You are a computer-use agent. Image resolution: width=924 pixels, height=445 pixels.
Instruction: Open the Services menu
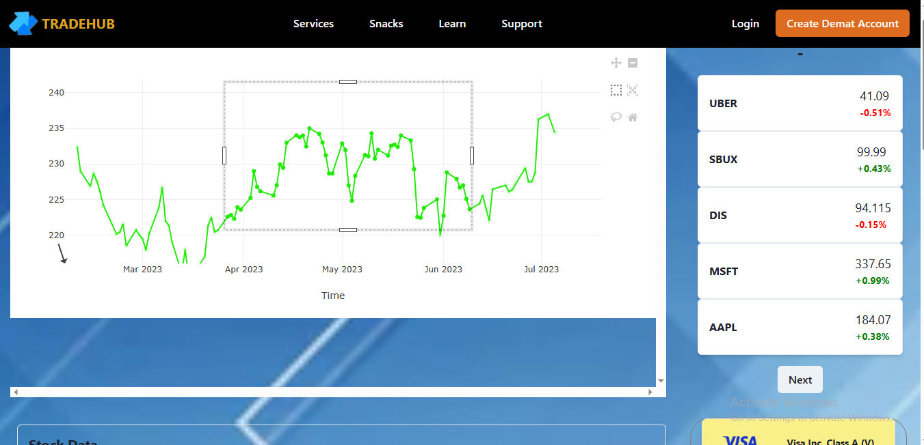coord(313,23)
